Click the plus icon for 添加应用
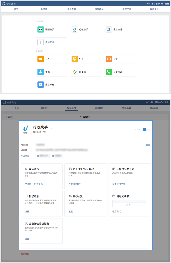This screenshot has width=171, height=263. tap(40, 42)
